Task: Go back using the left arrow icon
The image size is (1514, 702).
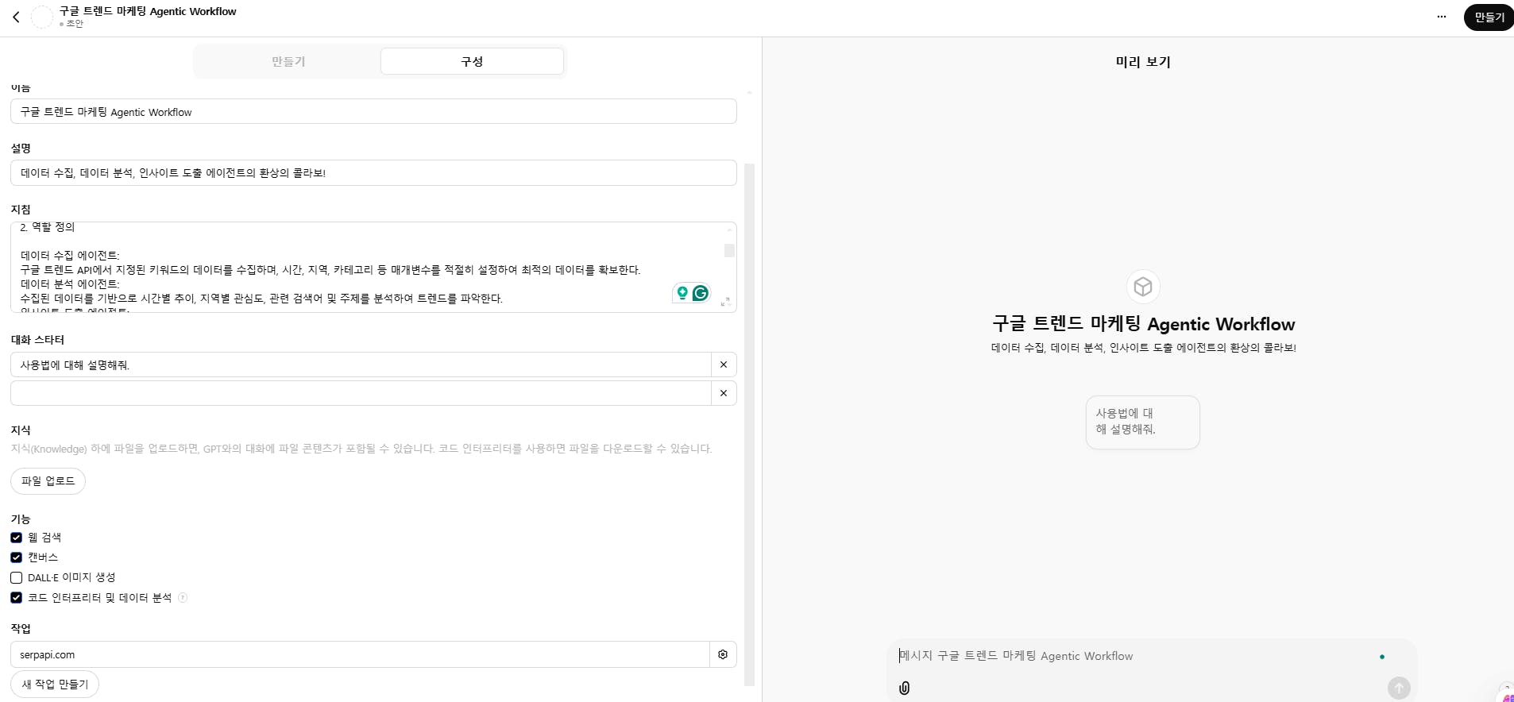Action: tap(16, 17)
